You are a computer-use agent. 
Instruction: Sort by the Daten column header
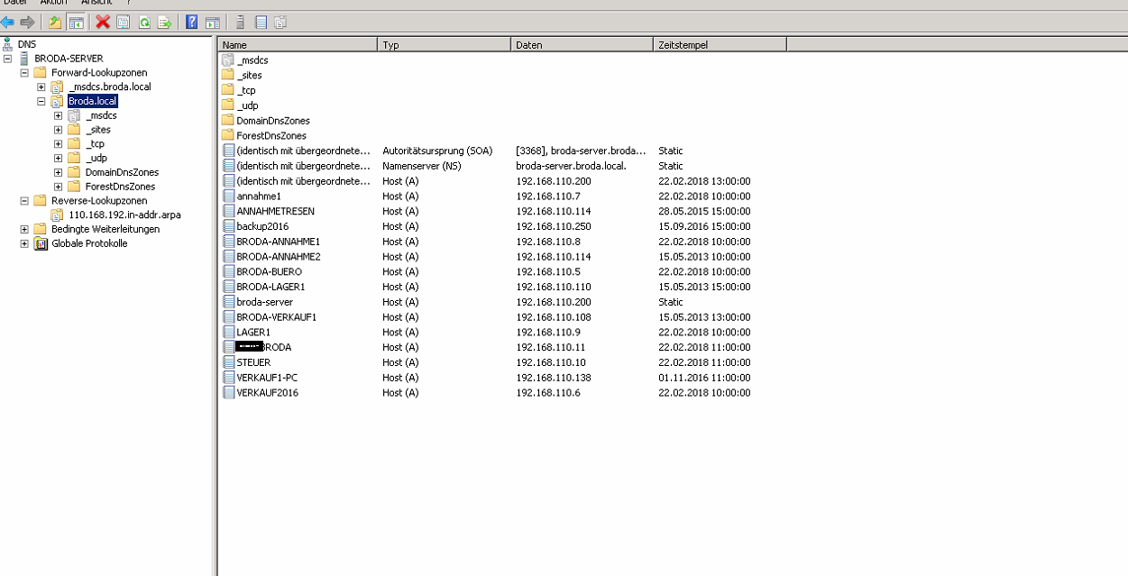pyautogui.click(x=582, y=44)
